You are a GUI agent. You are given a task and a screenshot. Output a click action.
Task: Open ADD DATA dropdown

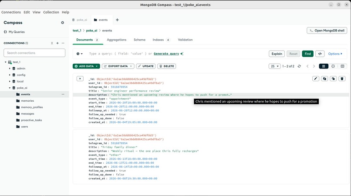point(86,66)
